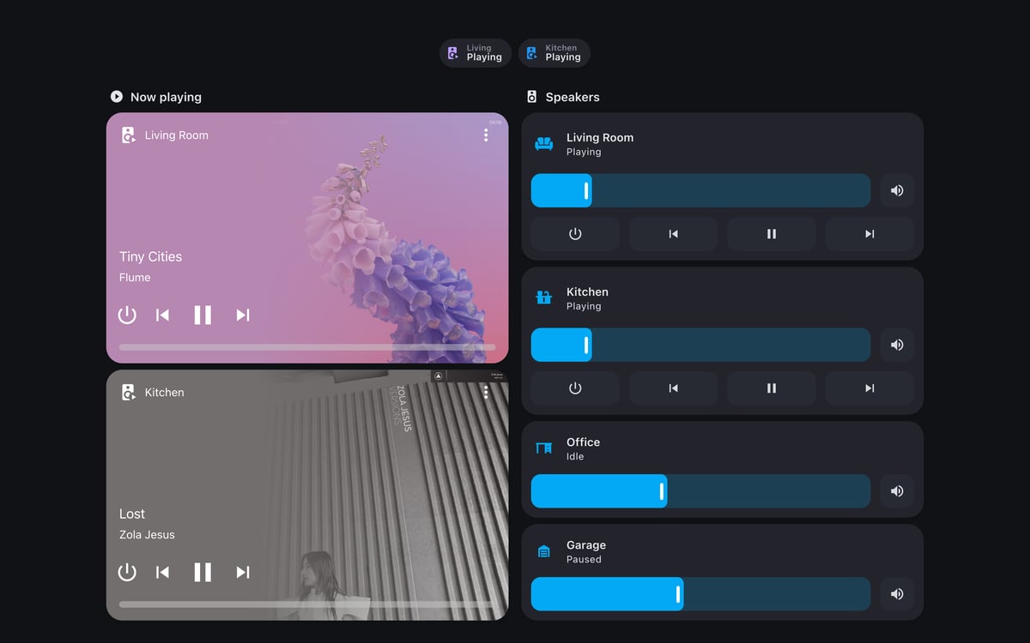Image resolution: width=1030 pixels, height=643 pixels.
Task: Pause button in Living Room speaker tile
Action: pyautogui.click(x=772, y=234)
